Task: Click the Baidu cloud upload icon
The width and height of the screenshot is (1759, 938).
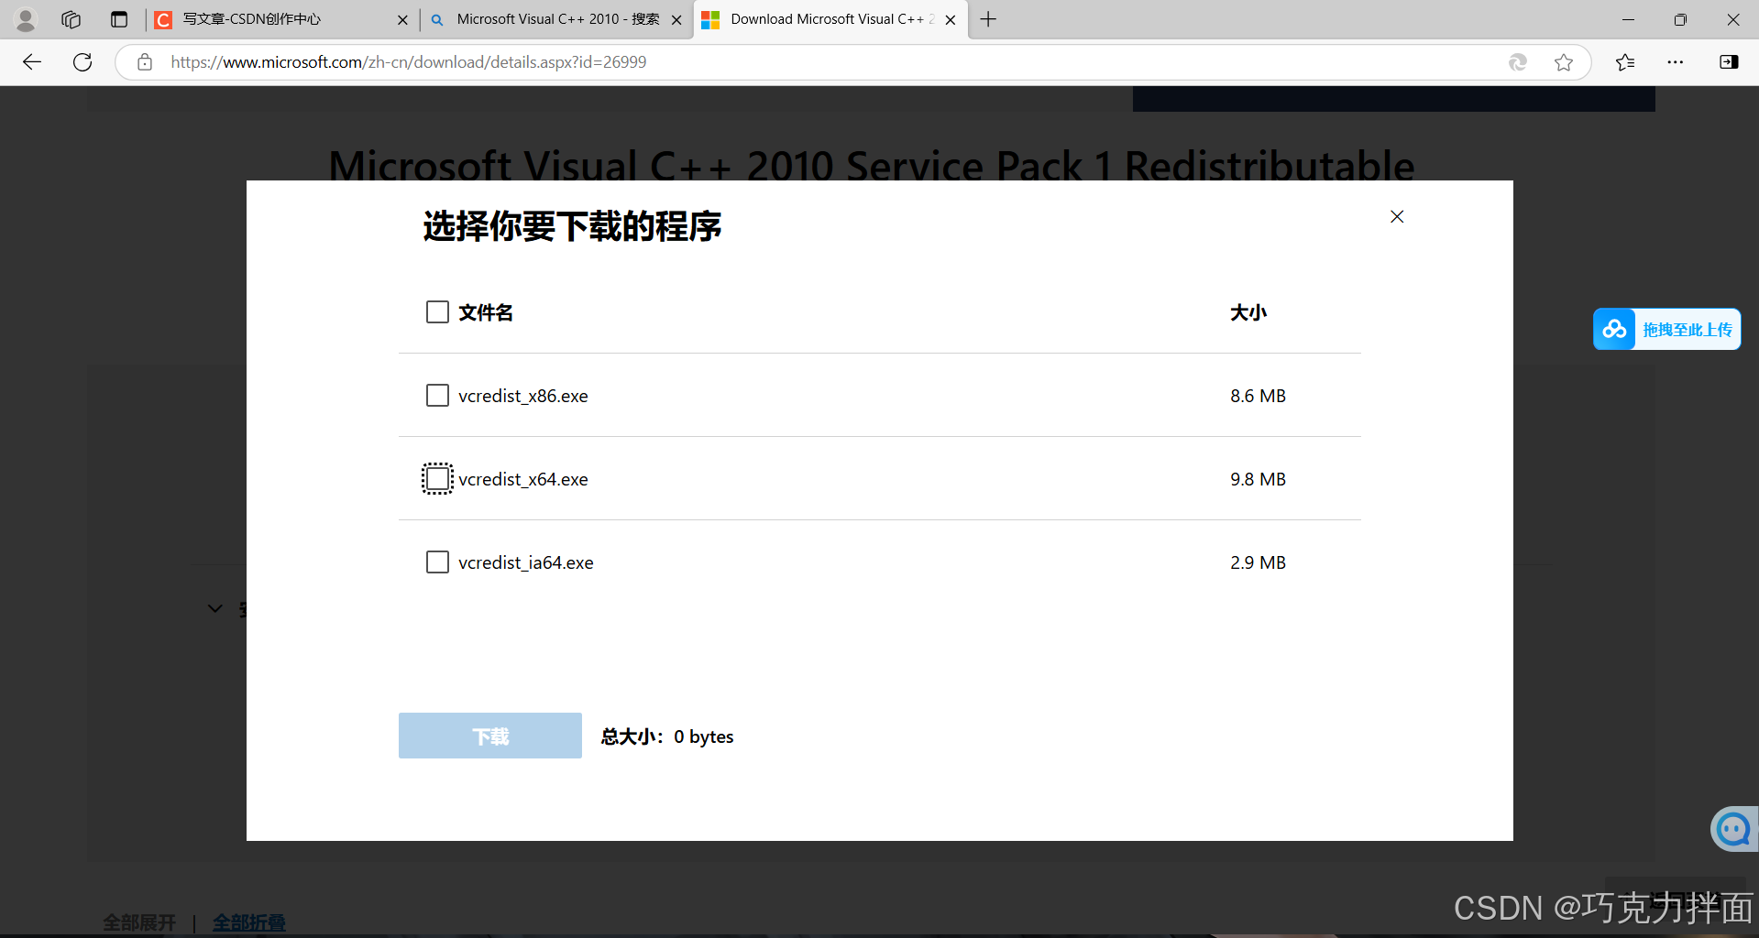Action: [x=1614, y=329]
